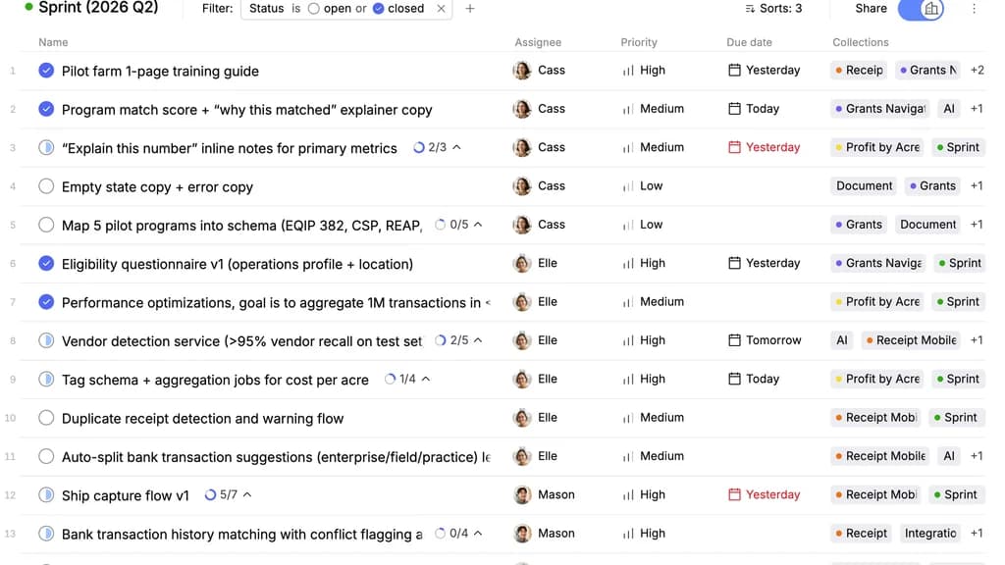Expand subtasks of 'Ship capture flow v1'
This screenshot has height=565, width=1005.
click(x=247, y=495)
